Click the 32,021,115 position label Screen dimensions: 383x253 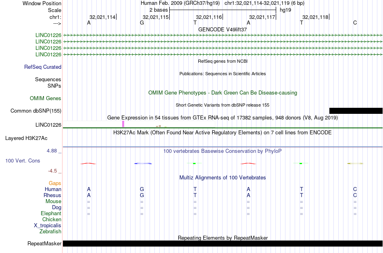pyautogui.click(x=156, y=17)
